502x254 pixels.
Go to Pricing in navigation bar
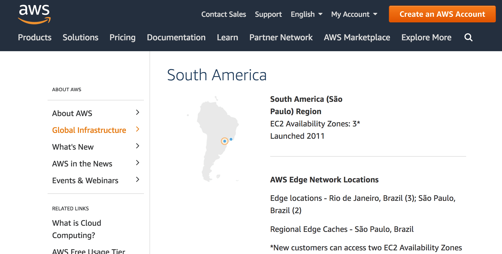122,37
